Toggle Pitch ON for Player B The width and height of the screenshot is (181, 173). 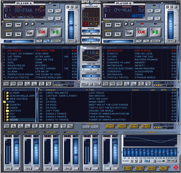150,11
